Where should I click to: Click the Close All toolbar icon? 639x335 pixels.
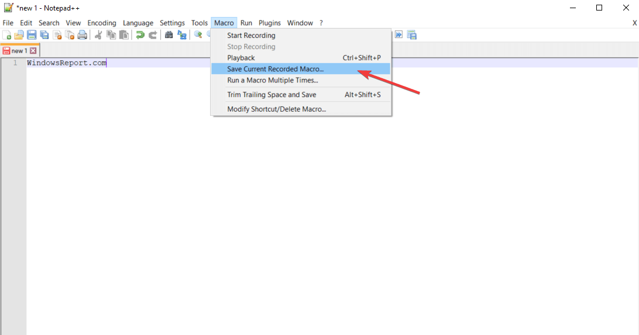70,35
